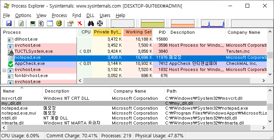Click the upper pane scroll up arrow
The image size is (274, 140).
click(270, 32)
